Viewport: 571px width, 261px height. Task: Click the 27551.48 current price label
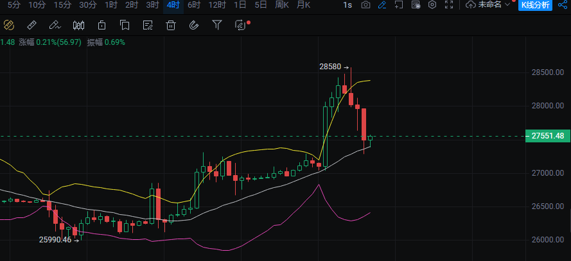pyautogui.click(x=548, y=136)
